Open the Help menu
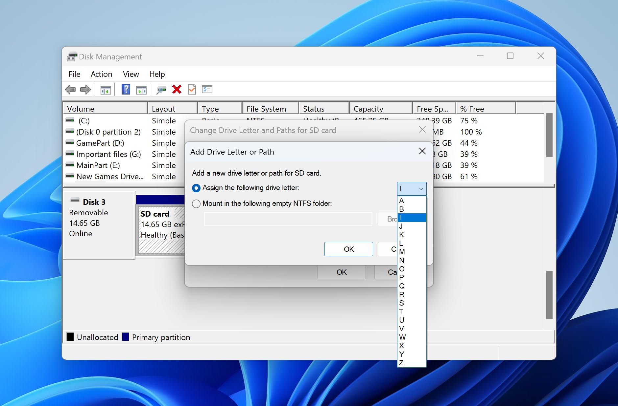The width and height of the screenshot is (618, 406). pos(157,74)
